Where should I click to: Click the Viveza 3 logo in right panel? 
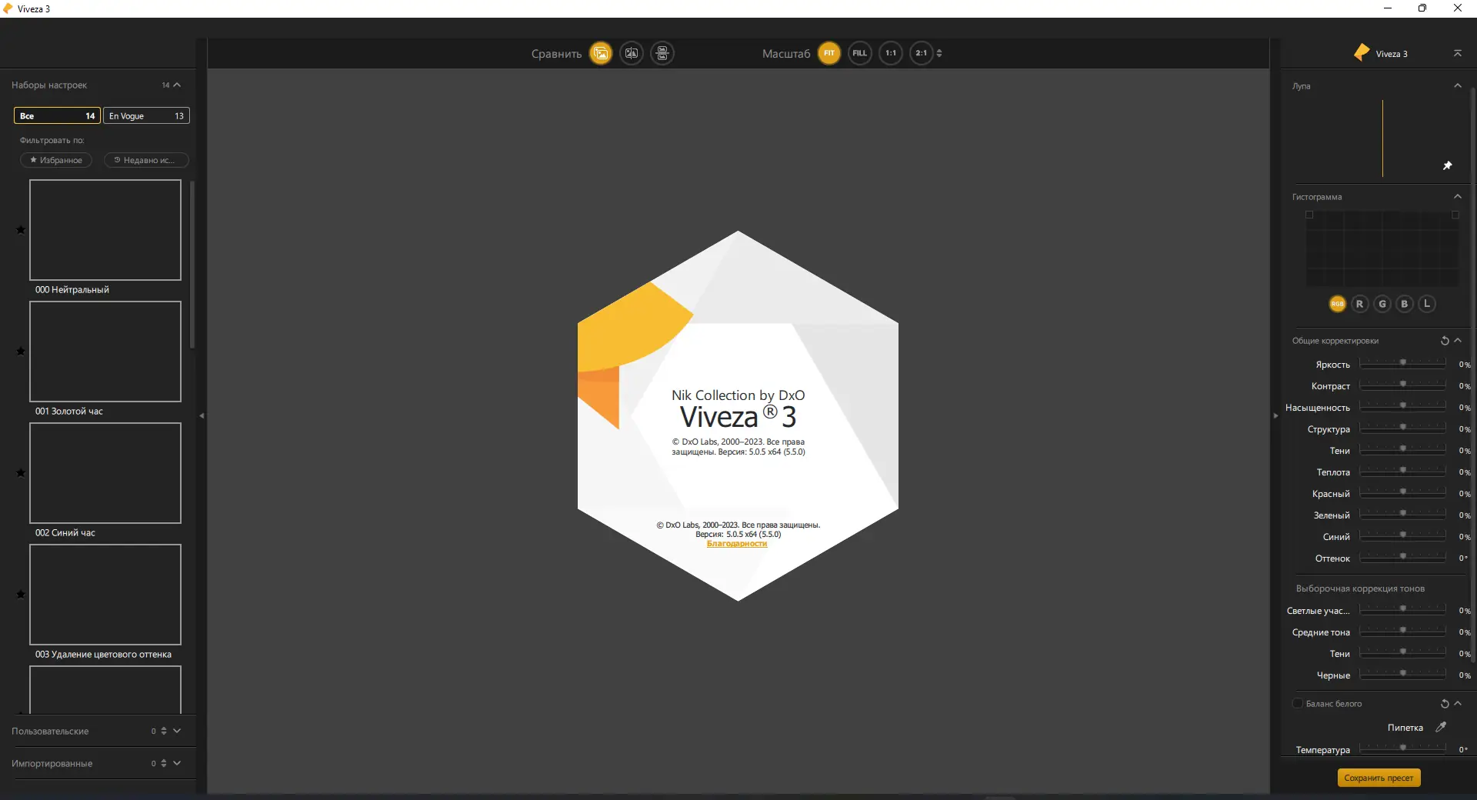pyautogui.click(x=1362, y=52)
